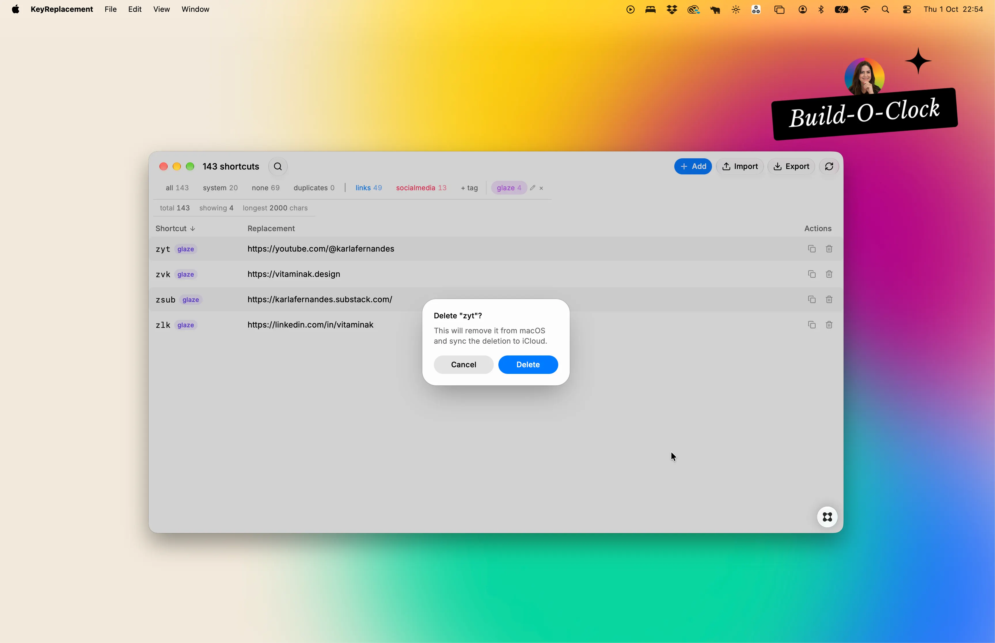Viewport: 995px width, 643px height.
Task: Click glaze tag badge on zsub row
Action: click(x=190, y=300)
